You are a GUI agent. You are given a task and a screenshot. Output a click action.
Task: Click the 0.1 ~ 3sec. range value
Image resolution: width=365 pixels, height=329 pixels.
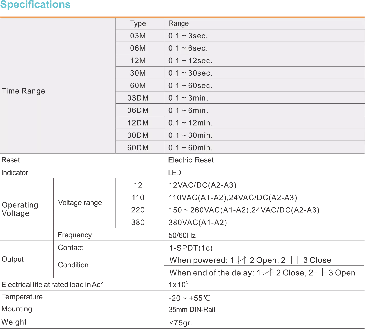click(188, 36)
